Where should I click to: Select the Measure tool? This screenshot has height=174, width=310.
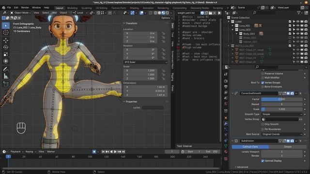(6, 76)
